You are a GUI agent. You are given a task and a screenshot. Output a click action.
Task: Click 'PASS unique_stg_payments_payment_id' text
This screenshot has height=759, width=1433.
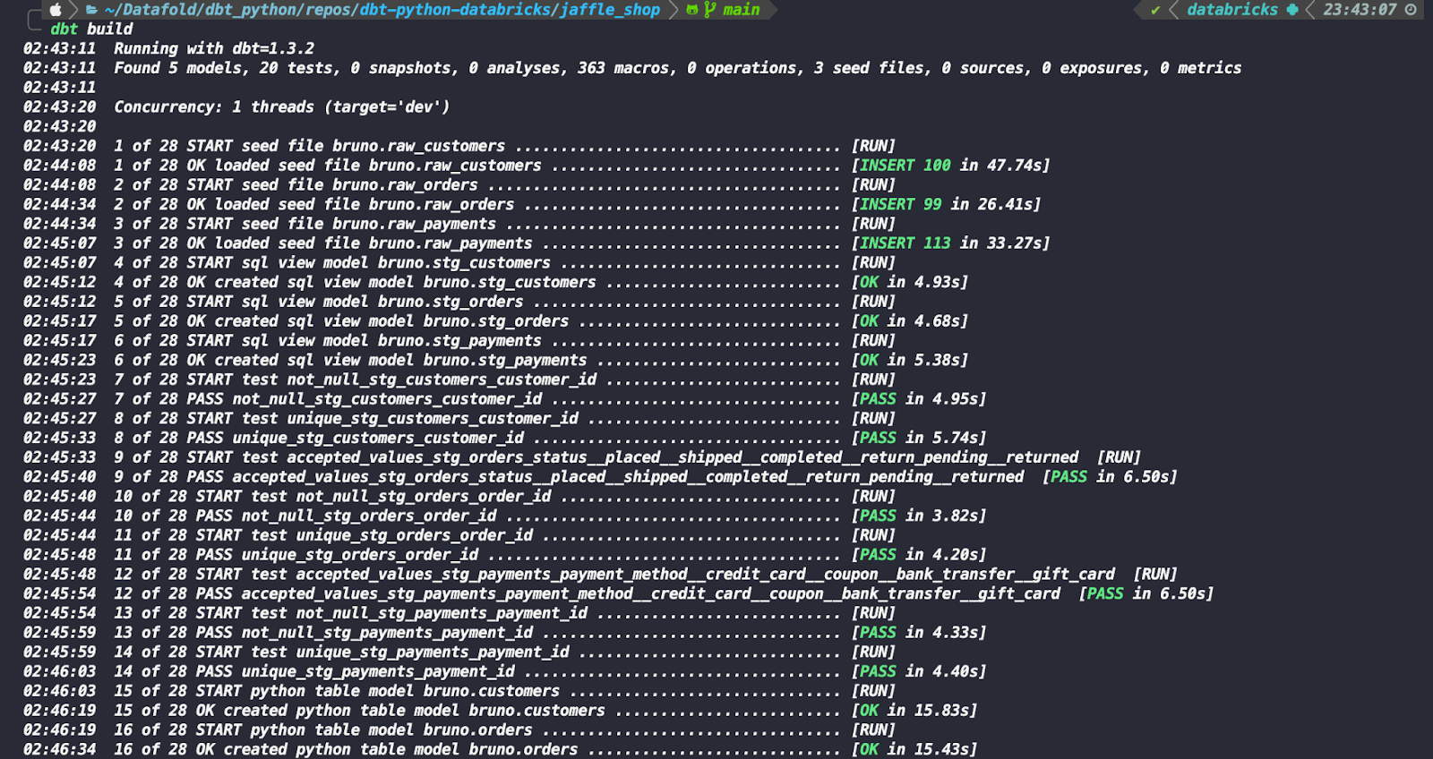coord(356,672)
